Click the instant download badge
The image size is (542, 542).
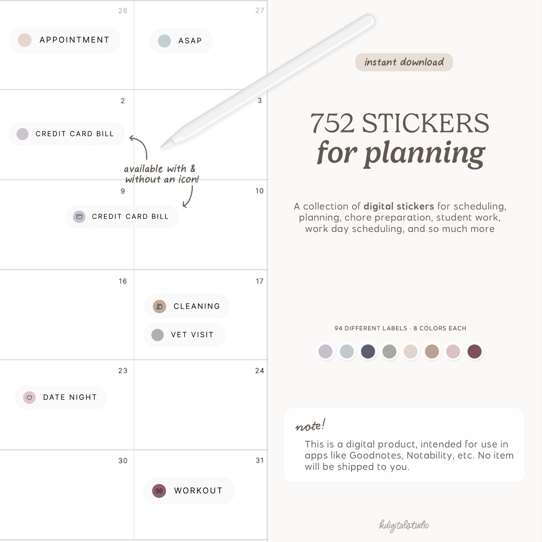[x=404, y=62]
